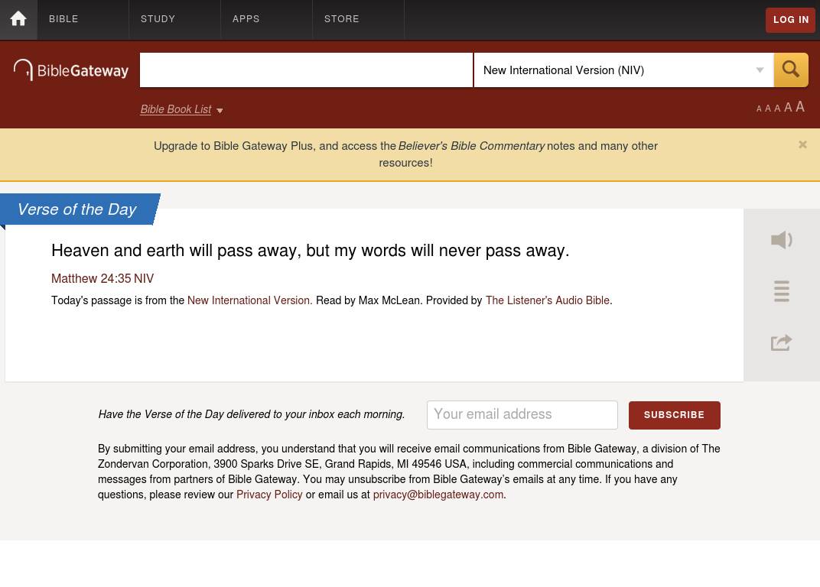This screenshot has height=587, width=820.
Task: Click the orange search magnifier button
Action: click(x=791, y=70)
